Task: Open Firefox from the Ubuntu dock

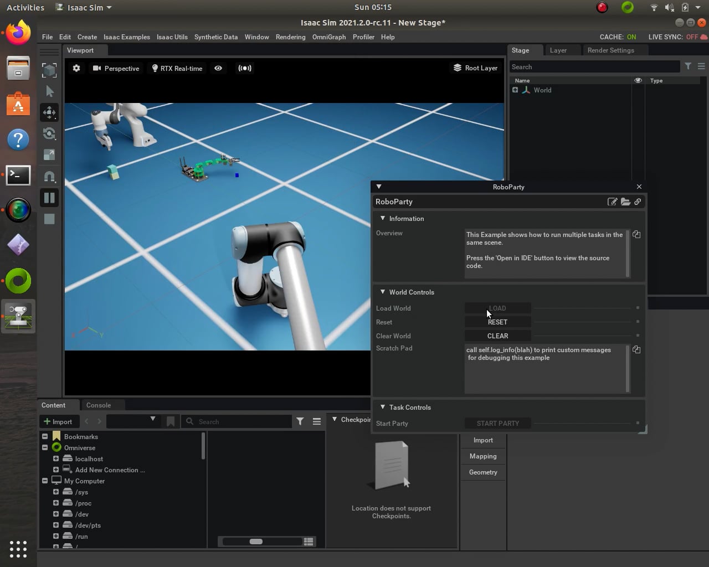Action: click(x=18, y=33)
